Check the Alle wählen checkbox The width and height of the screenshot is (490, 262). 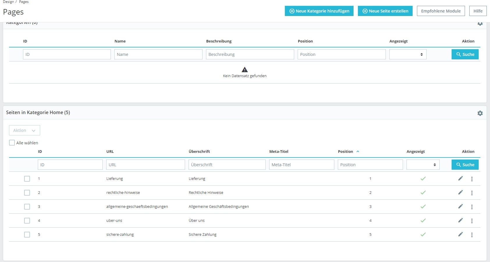coord(12,143)
